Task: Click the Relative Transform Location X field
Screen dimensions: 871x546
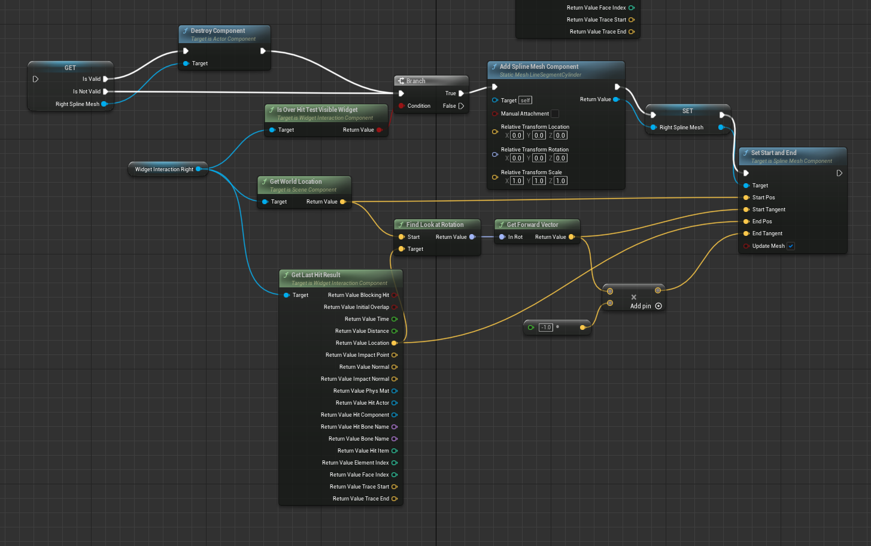Action: [x=517, y=136]
